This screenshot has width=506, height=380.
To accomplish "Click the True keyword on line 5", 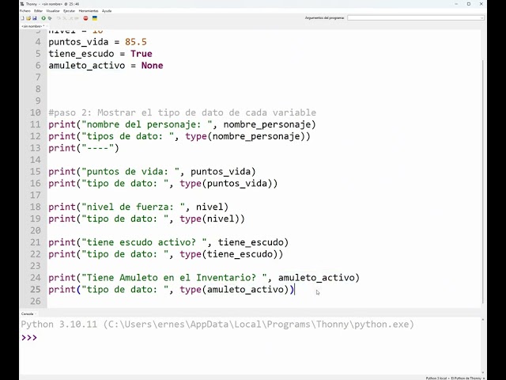I will coord(142,54).
